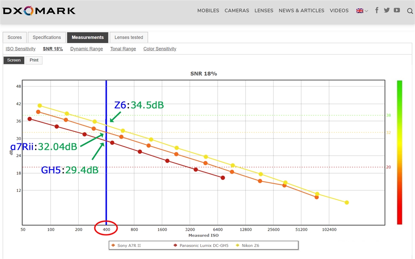Click the green 38 threshold label

(388, 115)
